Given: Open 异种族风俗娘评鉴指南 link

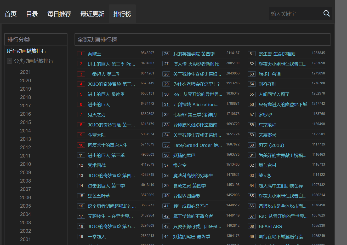Looking at the screenshot, I should 195,125.
